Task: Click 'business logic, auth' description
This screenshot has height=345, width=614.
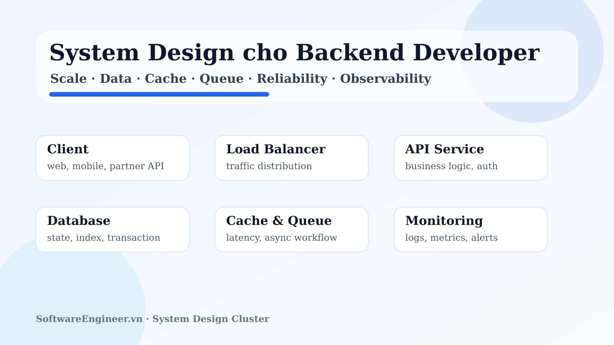Action: point(451,166)
